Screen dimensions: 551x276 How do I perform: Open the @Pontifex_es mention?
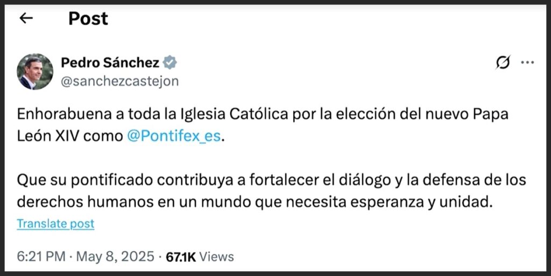(174, 136)
